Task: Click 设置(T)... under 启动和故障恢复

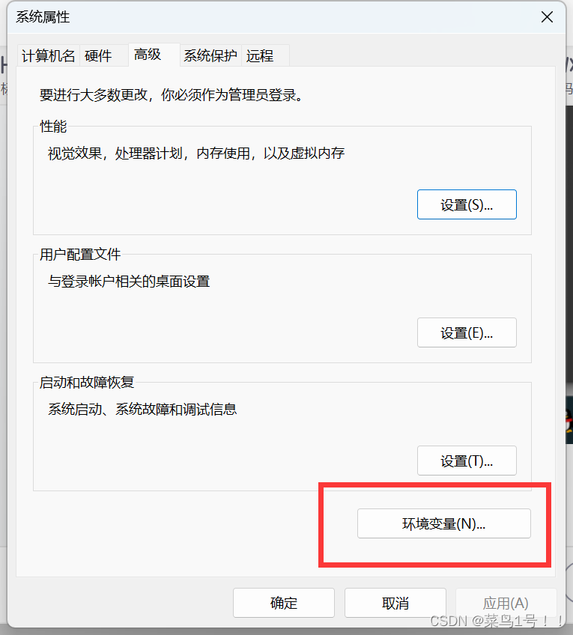Action: point(467,461)
